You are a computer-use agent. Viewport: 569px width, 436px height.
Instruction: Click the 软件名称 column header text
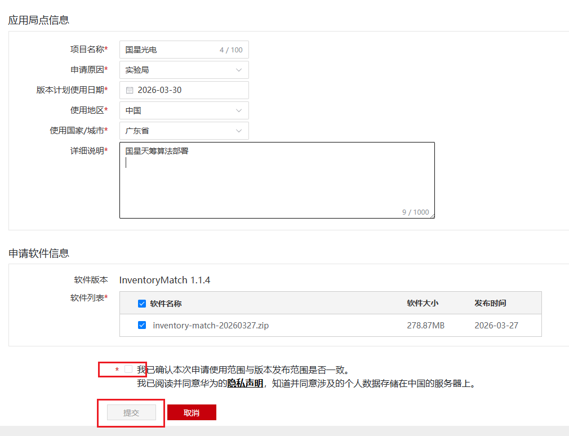click(166, 304)
